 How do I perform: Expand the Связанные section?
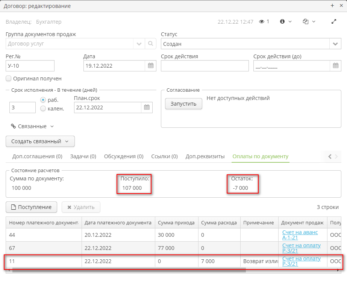pos(32,126)
